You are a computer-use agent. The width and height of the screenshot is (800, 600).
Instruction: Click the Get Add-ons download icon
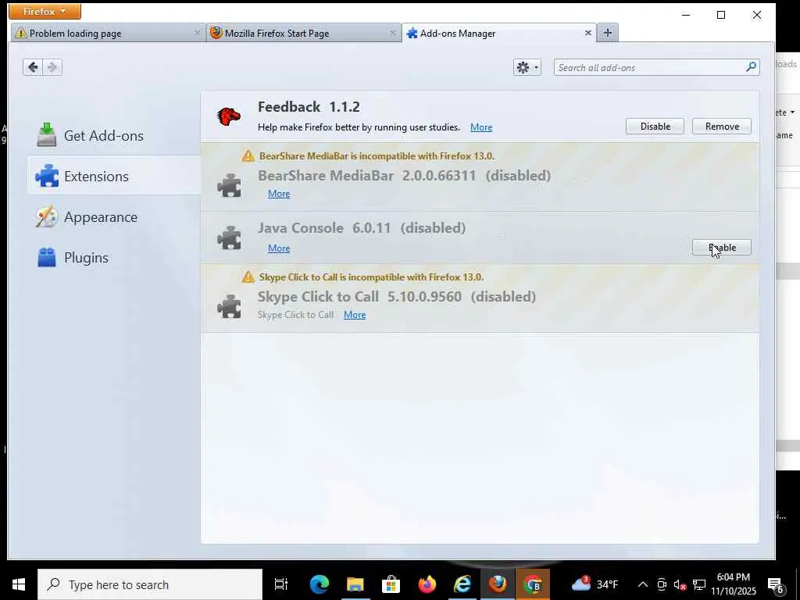(x=46, y=134)
